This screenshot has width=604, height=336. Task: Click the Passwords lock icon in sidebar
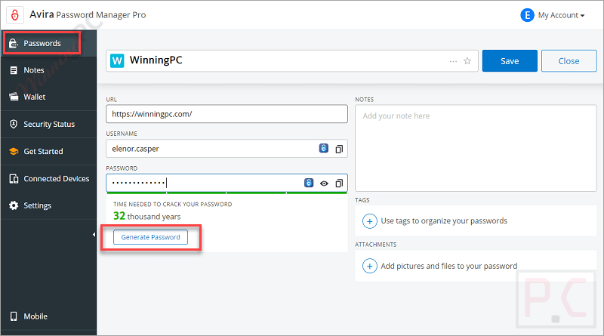coord(14,43)
